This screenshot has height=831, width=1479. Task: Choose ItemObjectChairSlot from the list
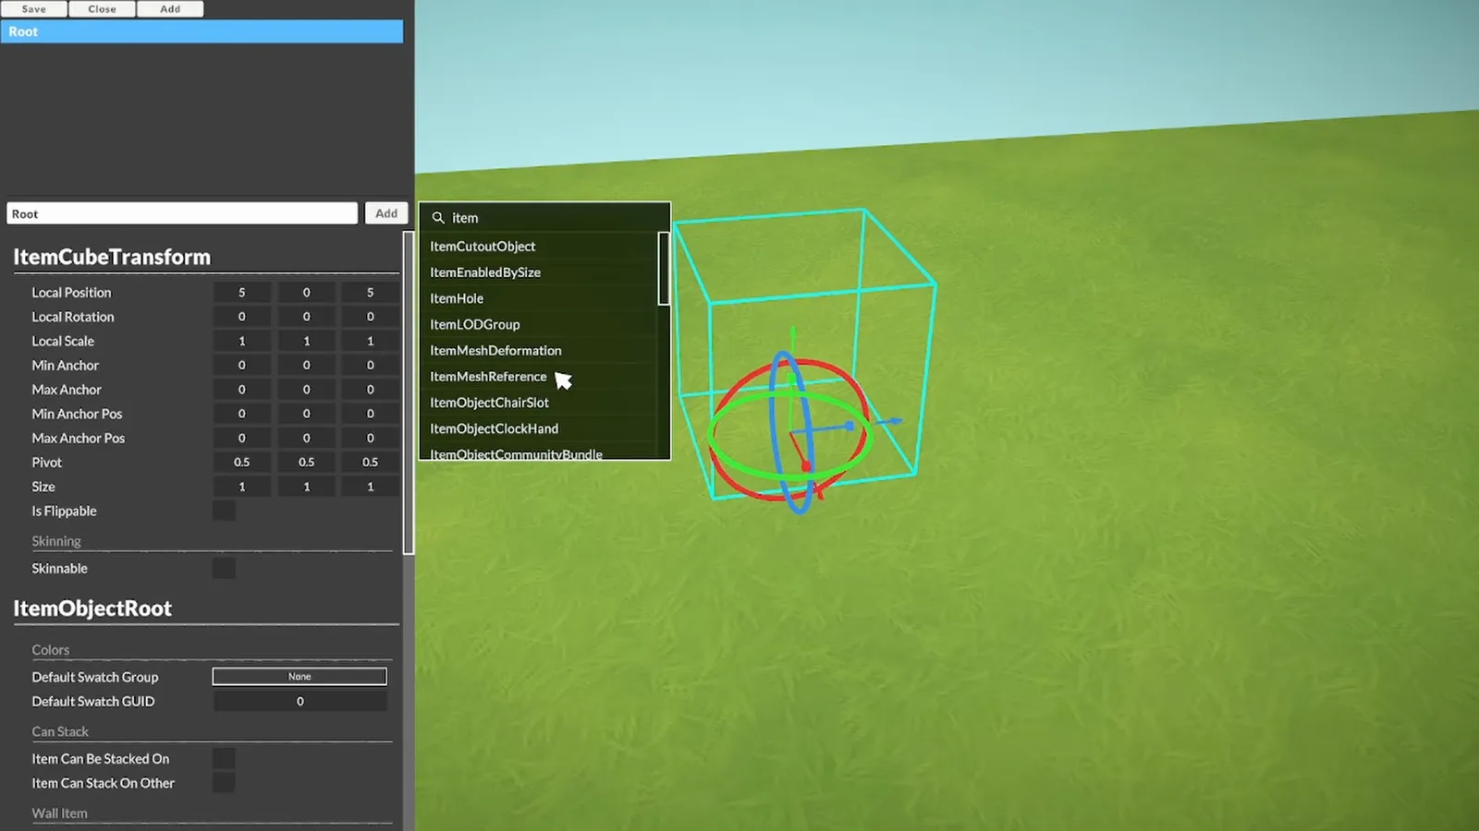(489, 403)
